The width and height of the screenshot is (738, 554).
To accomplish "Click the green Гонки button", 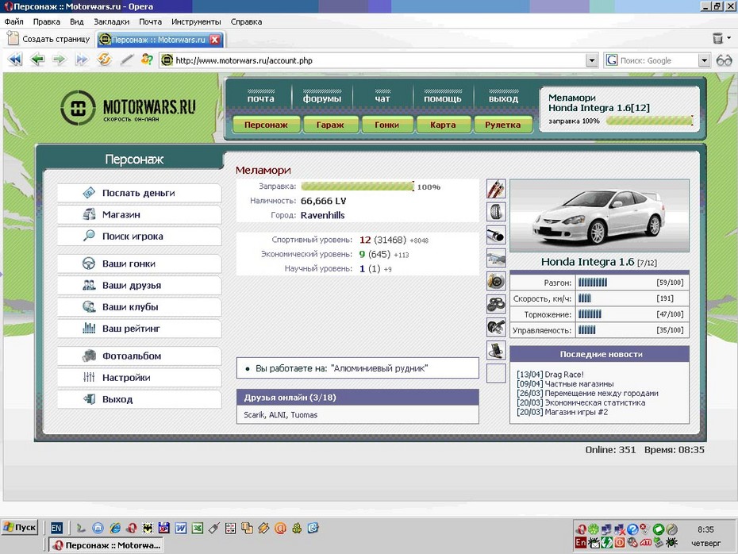I will tap(387, 125).
